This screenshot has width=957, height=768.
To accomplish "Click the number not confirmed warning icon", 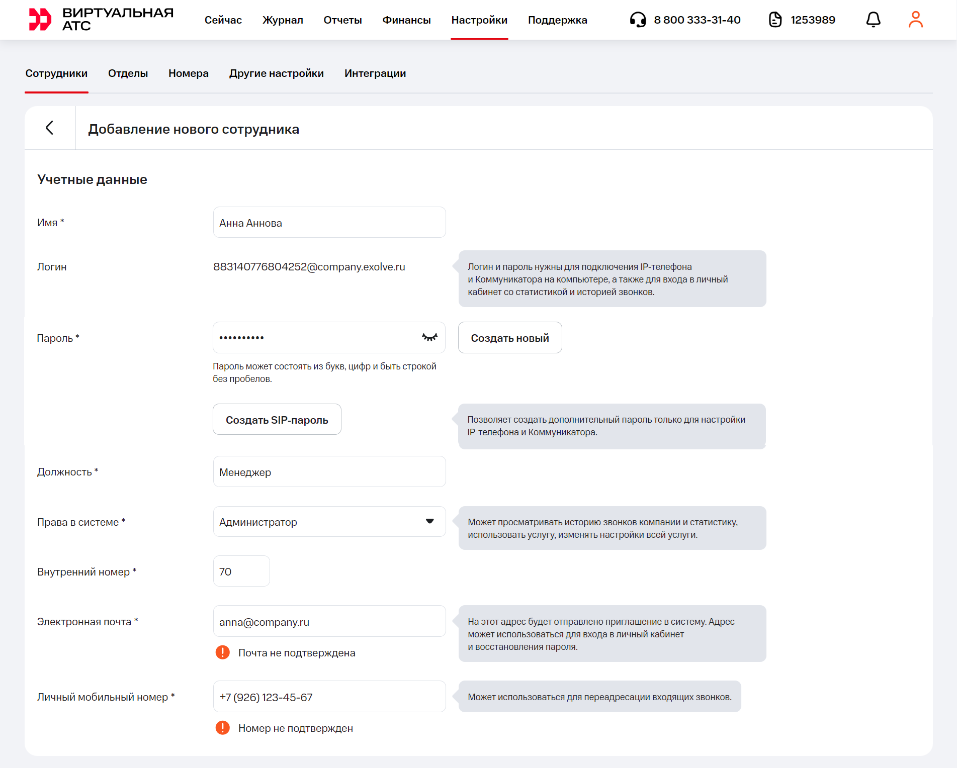I will point(222,728).
